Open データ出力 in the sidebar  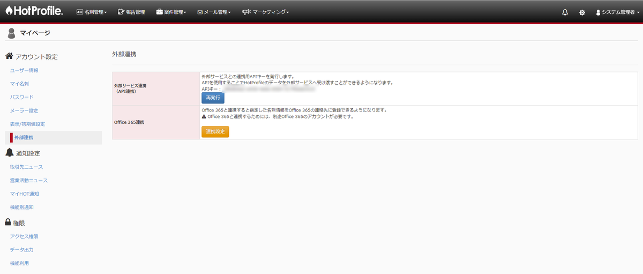pyautogui.click(x=22, y=250)
